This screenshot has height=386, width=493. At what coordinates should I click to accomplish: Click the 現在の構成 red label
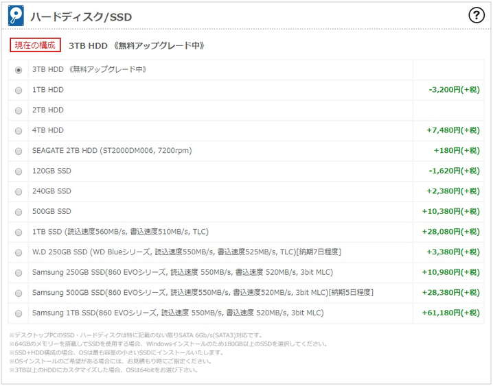pos(35,45)
